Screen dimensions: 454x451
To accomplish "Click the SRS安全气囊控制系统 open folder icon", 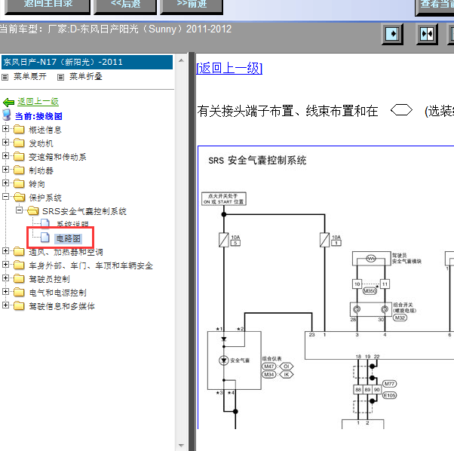I will 33,210.
